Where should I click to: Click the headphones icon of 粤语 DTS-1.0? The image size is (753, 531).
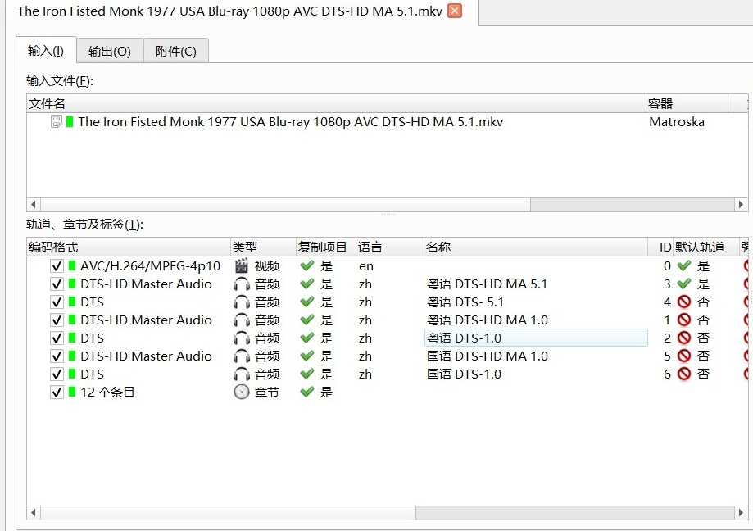[242, 338]
